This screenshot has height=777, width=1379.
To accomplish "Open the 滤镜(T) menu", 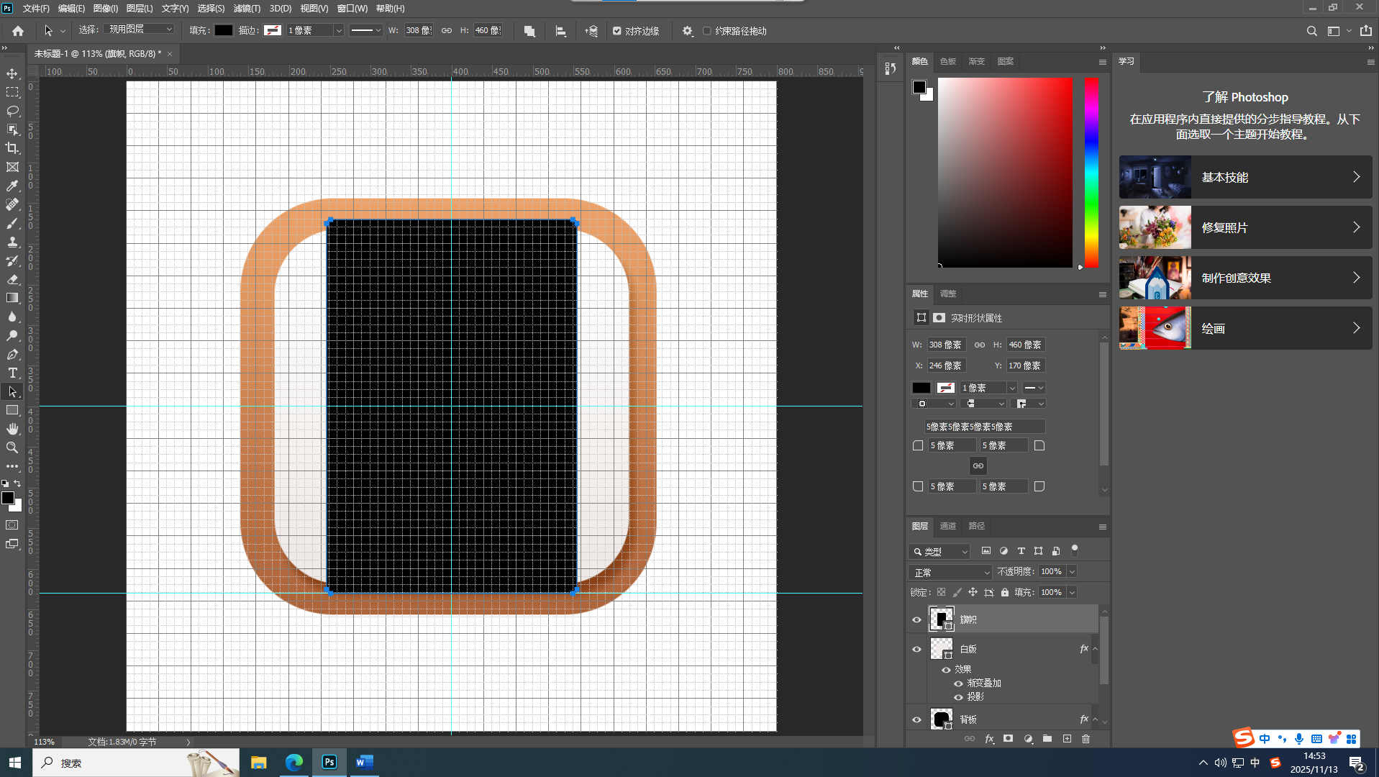I will (247, 9).
